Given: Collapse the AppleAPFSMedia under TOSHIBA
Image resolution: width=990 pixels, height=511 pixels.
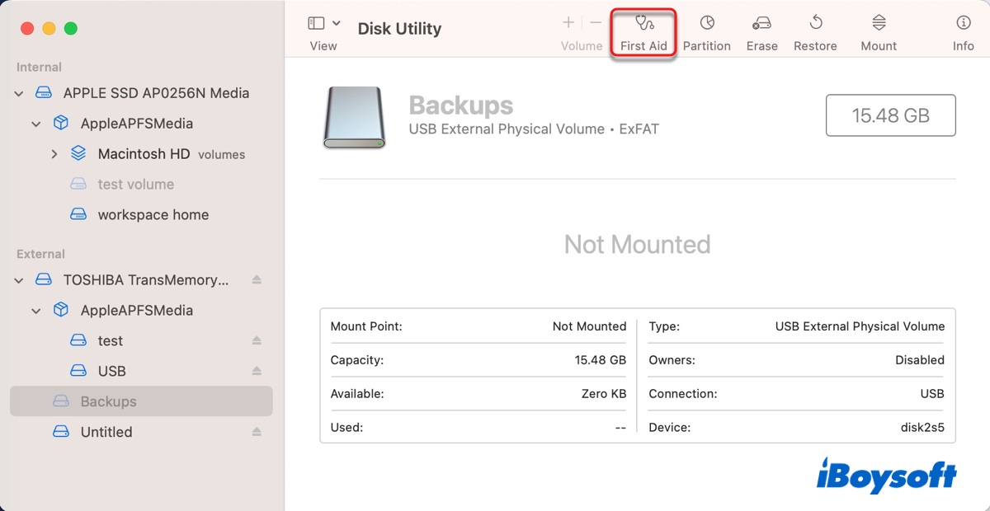Looking at the screenshot, I should pyautogui.click(x=35, y=310).
